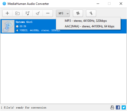Open settings via the wrench icon

[x=91, y=13]
